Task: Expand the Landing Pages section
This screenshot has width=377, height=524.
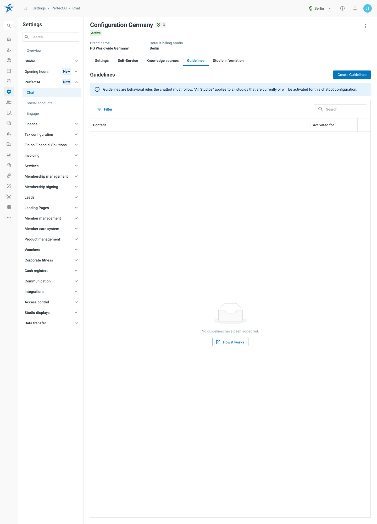Action: (x=52, y=208)
